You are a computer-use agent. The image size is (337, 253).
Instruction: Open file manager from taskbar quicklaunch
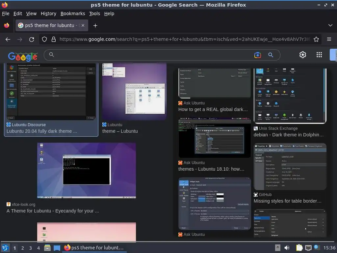[x=47, y=248]
